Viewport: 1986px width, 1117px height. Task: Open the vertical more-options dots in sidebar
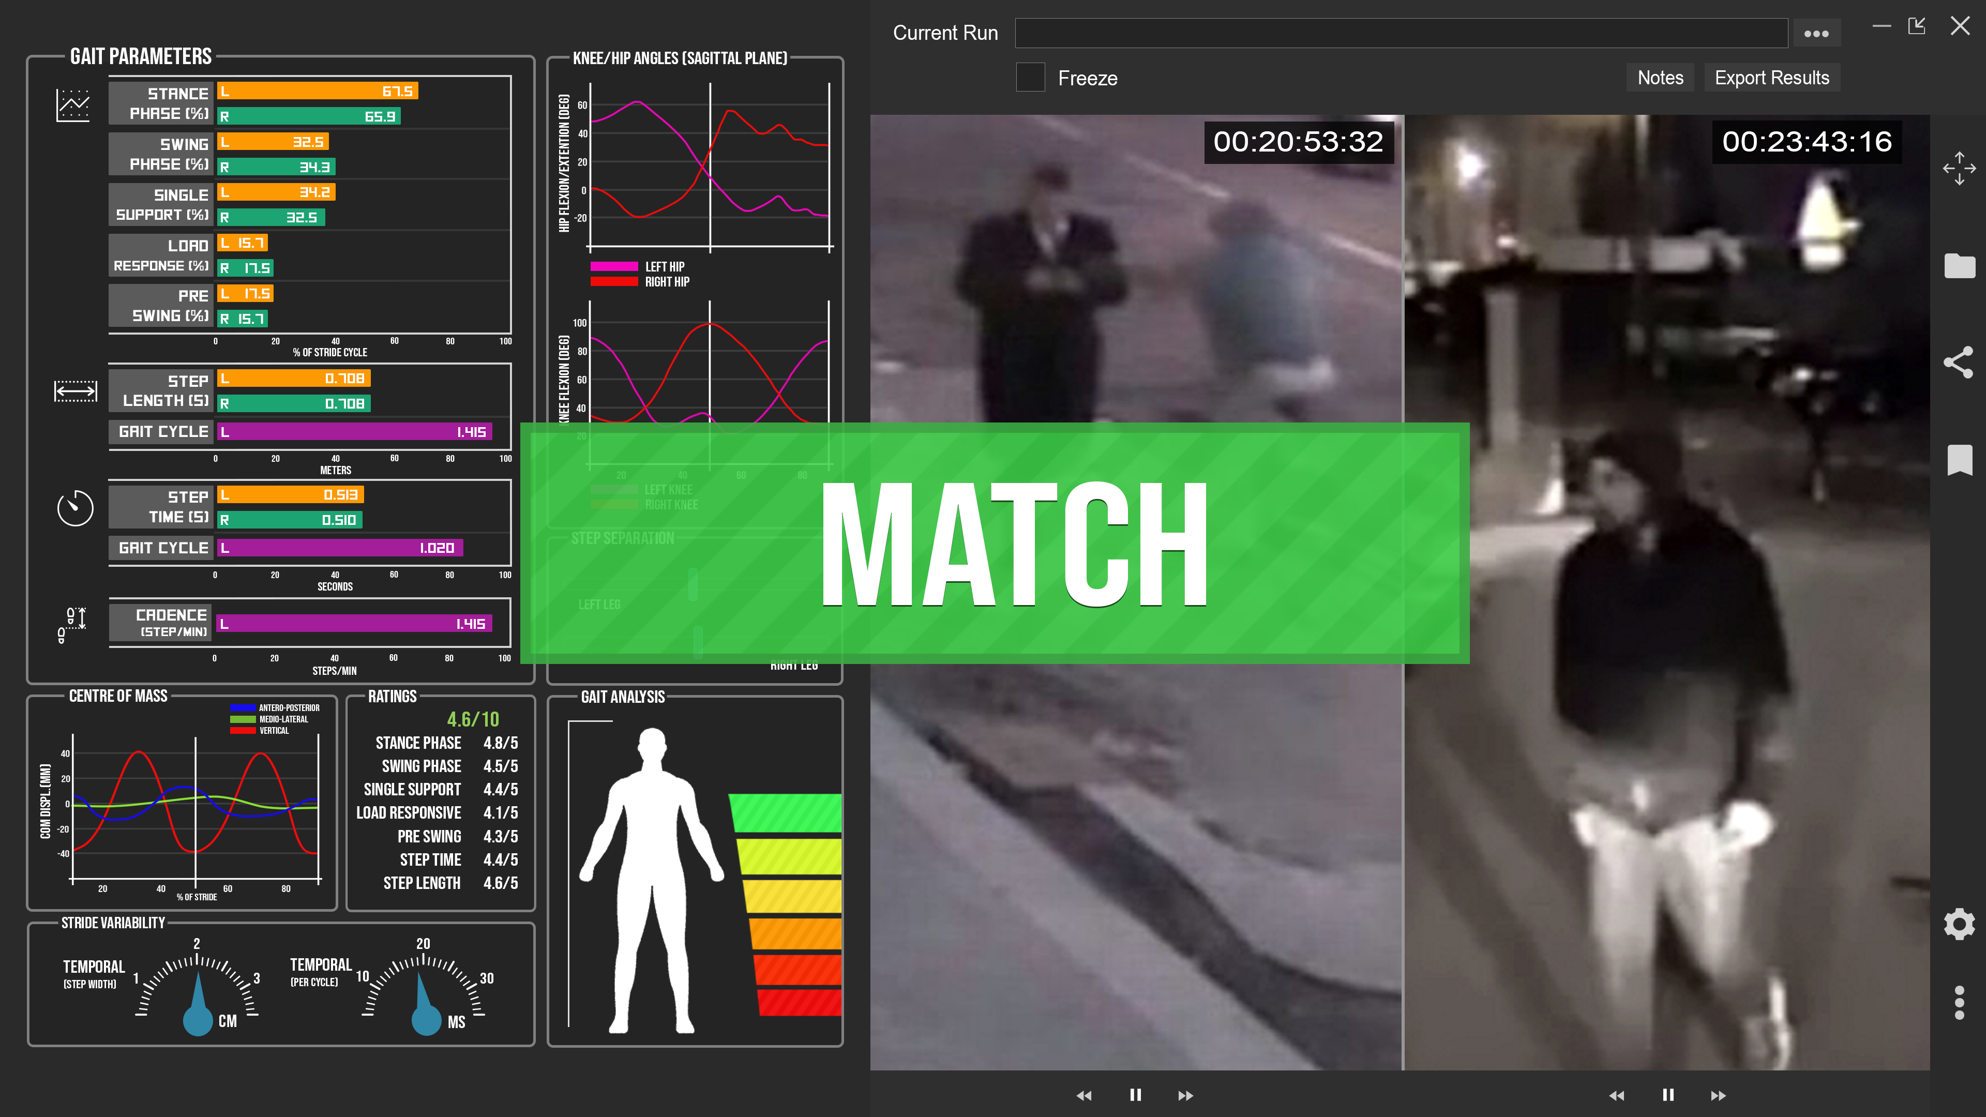(x=1959, y=1002)
